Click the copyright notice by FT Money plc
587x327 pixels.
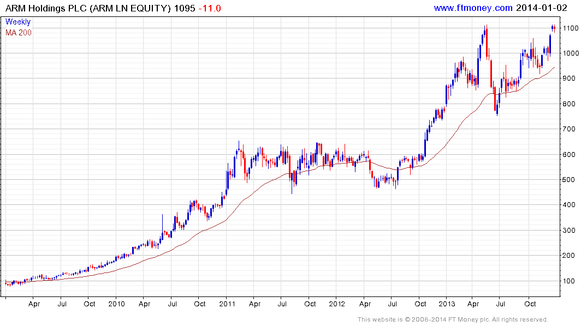point(453,319)
